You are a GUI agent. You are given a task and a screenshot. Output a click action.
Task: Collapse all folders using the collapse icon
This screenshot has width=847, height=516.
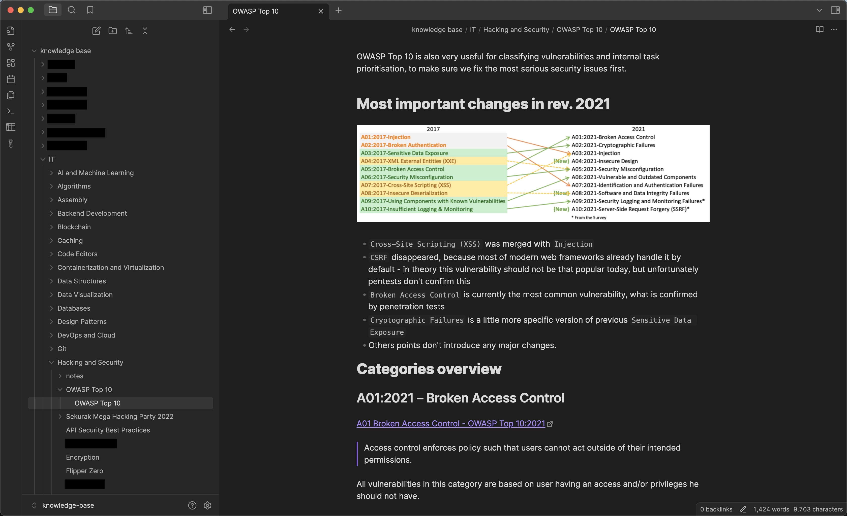point(145,30)
